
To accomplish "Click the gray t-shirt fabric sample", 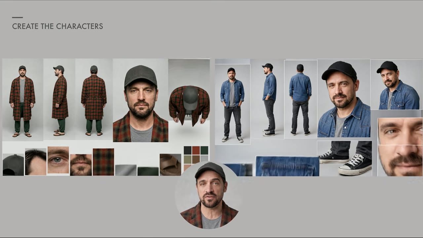I will 126,170.
